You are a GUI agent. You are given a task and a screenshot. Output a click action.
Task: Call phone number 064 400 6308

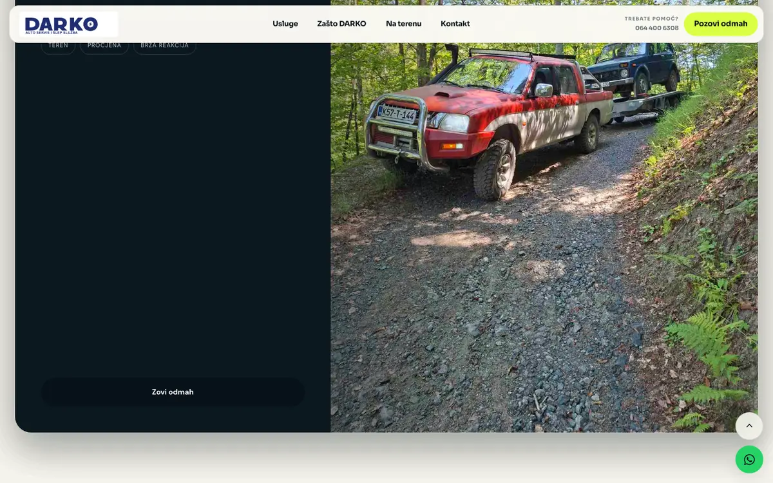pos(656,28)
